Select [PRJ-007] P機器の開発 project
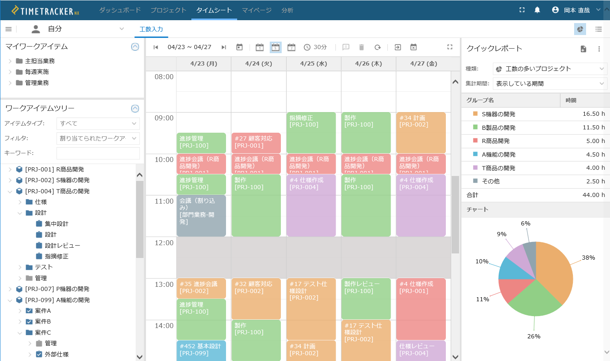Viewport: 610px width, 361px height. pos(57,289)
